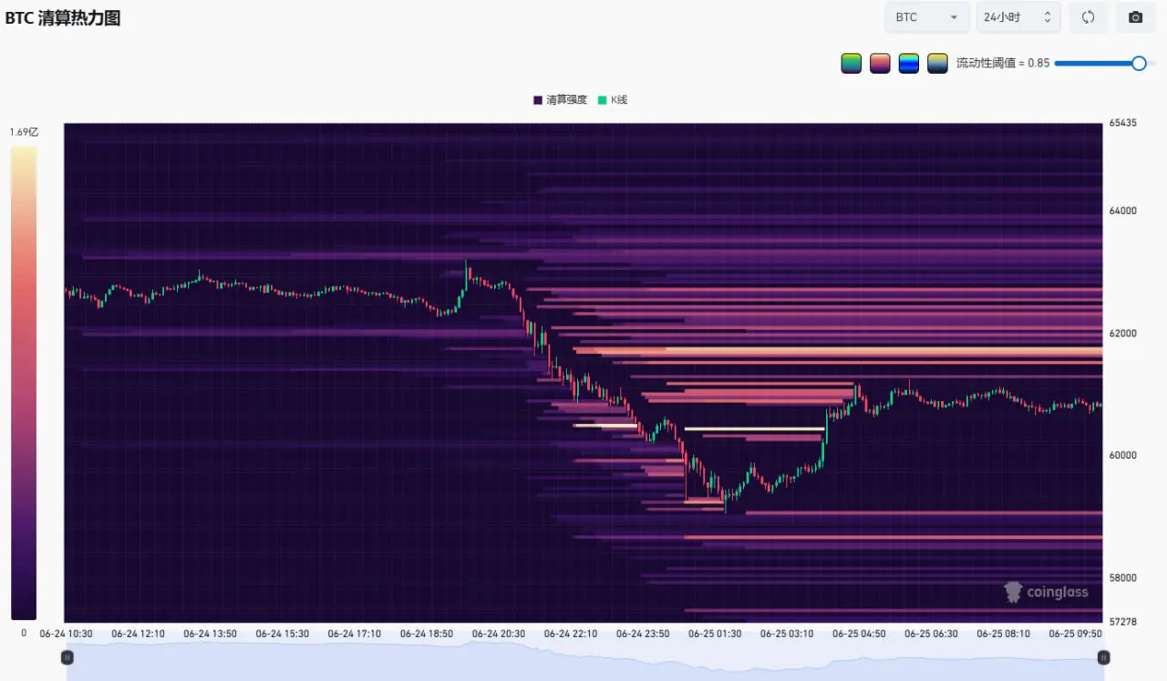Screen dimensions: 1167x681
Task: Click the refresh chart icon
Action: coord(1088,17)
